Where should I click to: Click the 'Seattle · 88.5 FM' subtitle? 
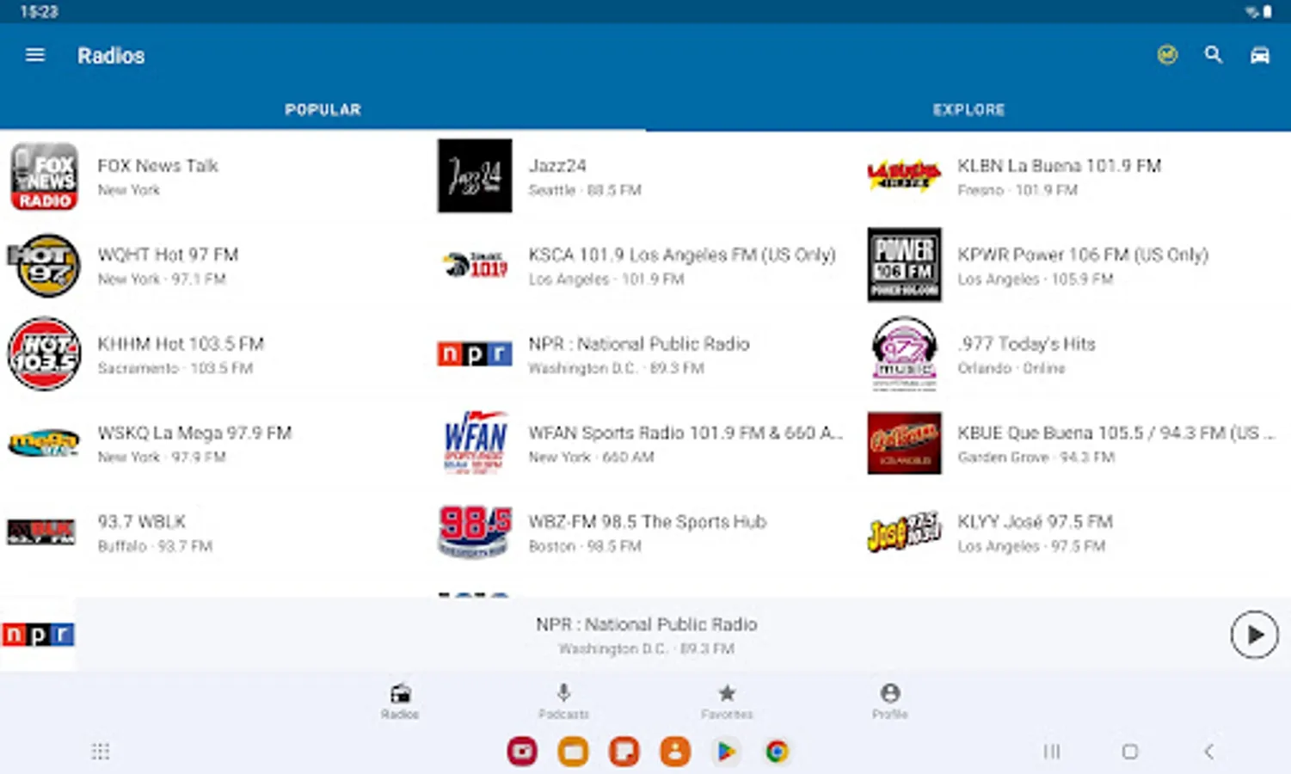[x=585, y=190]
